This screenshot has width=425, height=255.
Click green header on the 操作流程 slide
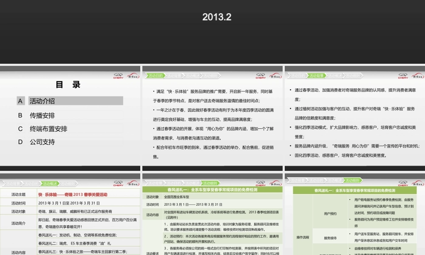click(x=355, y=190)
